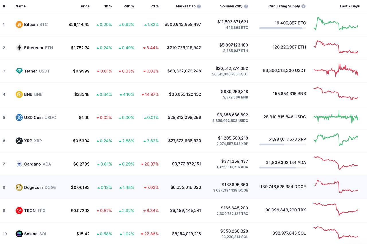
Task: Click the XRP logo icon
Action: click(x=19, y=141)
